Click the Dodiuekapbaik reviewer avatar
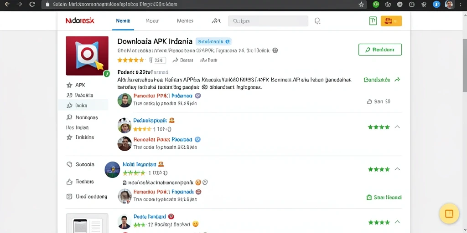Image resolution: width=467 pixels, height=233 pixels. tap(125, 125)
